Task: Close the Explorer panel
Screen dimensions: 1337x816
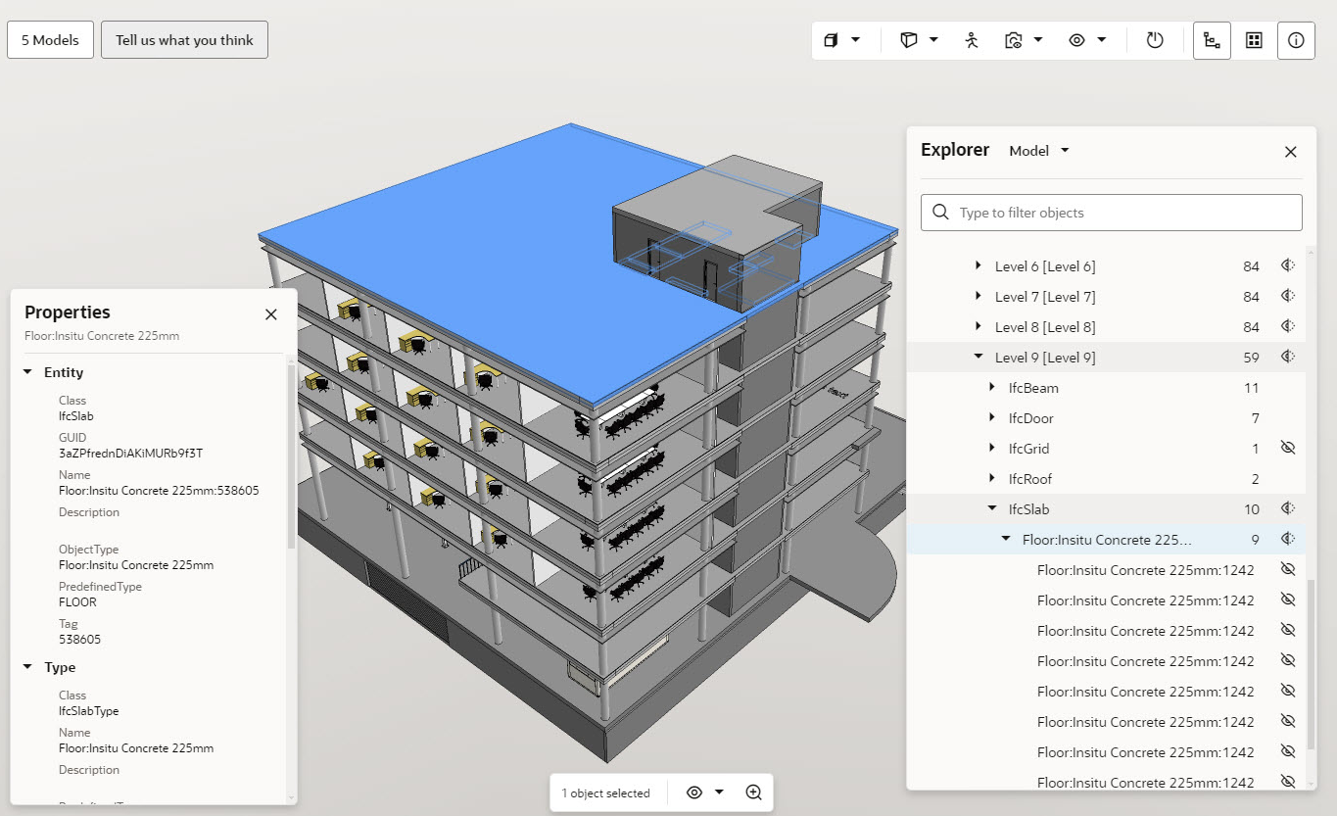Action: 1290,152
